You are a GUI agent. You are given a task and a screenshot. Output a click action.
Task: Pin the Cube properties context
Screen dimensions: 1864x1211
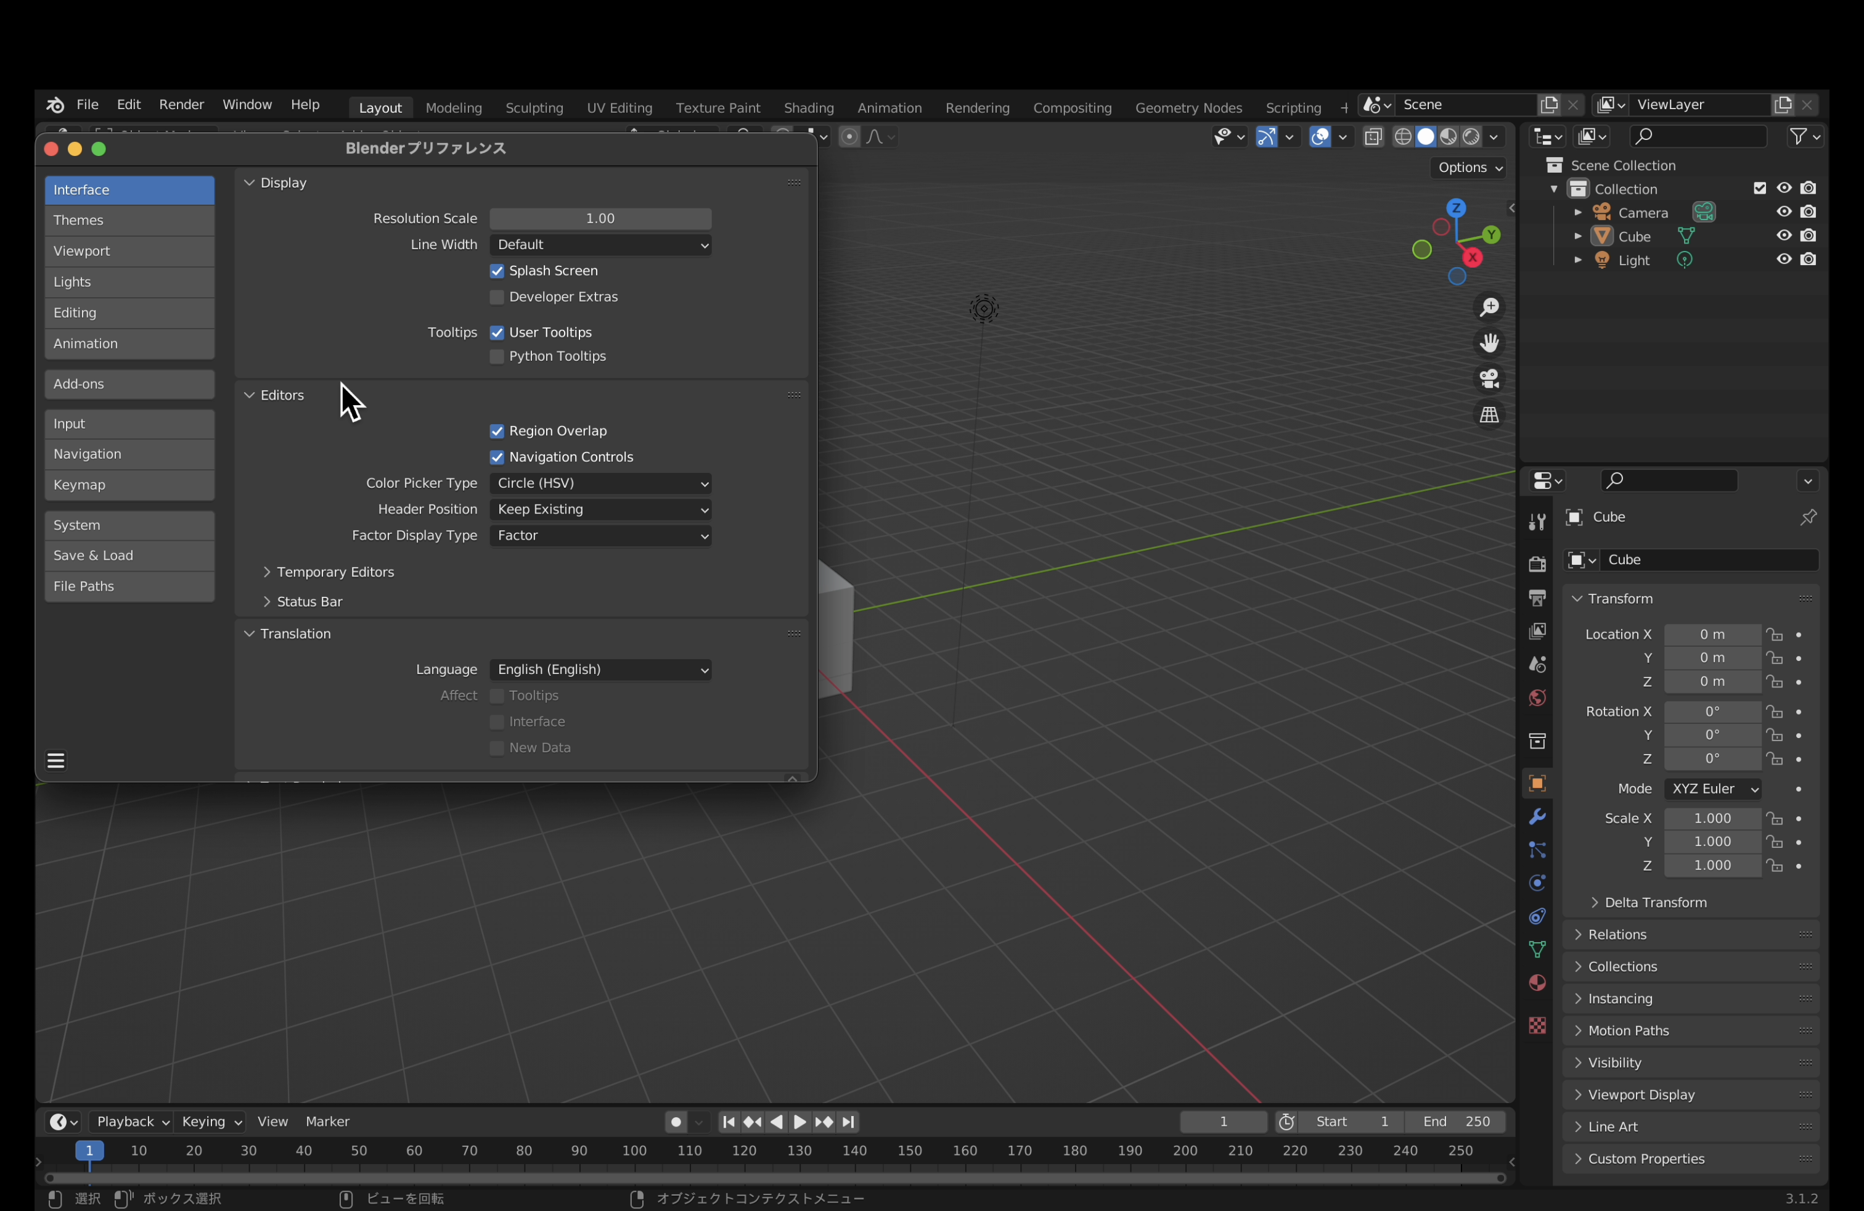1808,517
